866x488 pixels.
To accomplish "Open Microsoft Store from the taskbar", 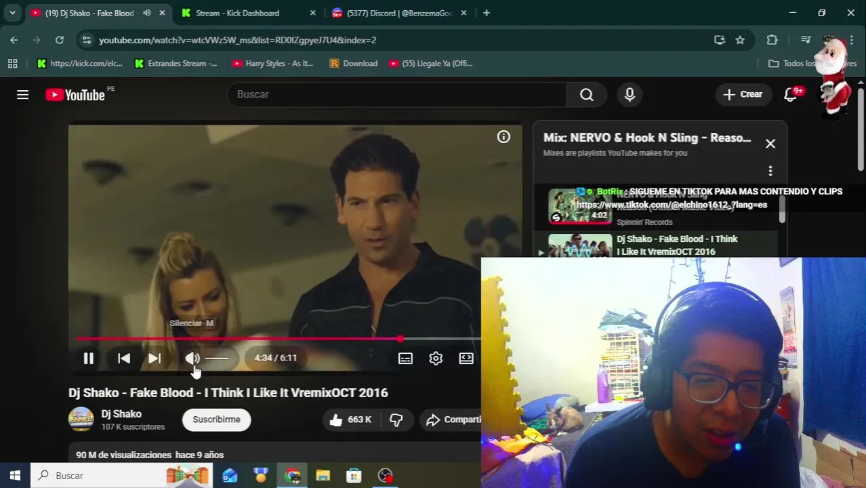I will click(x=354, y=476).
